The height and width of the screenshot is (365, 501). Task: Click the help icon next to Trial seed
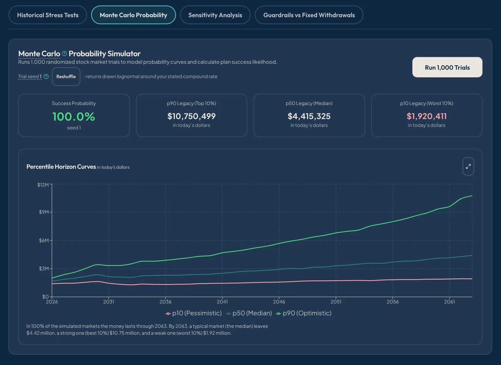pos(46,77)
